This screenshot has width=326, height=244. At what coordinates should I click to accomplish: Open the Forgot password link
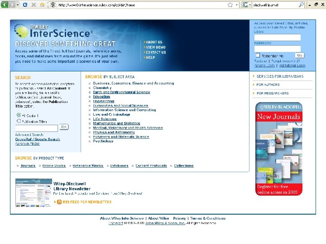[285, 61]
